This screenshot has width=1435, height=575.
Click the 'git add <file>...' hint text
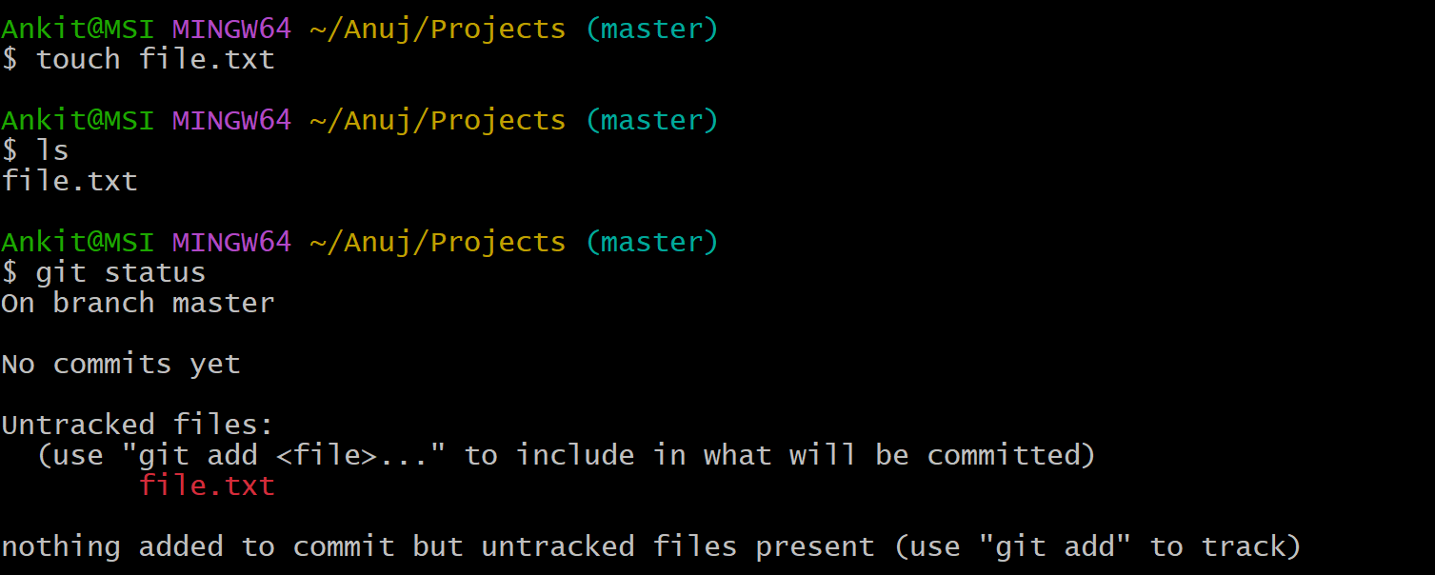[x=284, y=455]
